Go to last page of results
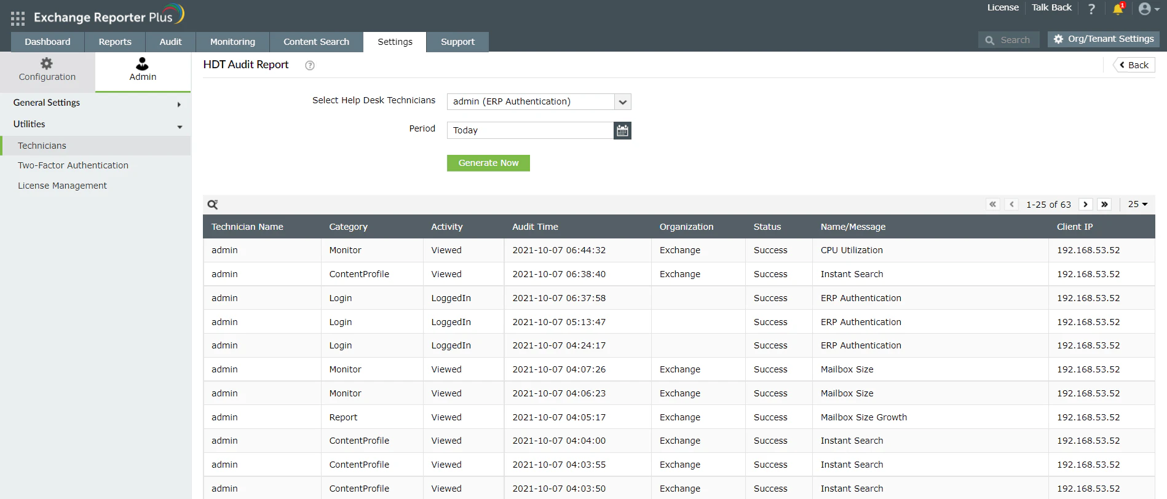The image size is (1167, 499). [1104, 205]
